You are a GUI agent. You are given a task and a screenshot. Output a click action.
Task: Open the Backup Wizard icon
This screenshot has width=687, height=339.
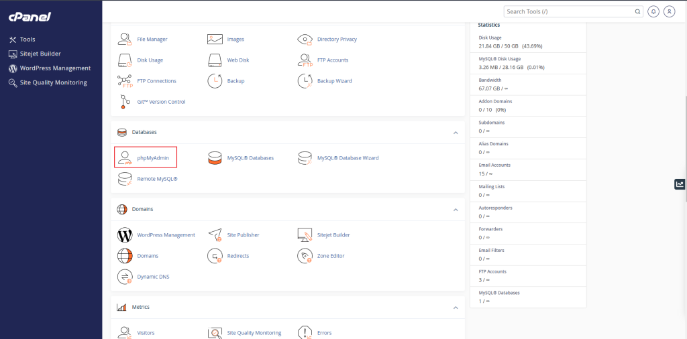(305, 81)
